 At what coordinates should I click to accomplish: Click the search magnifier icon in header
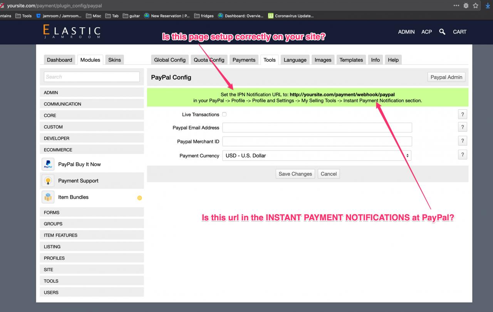coord(442,32)
